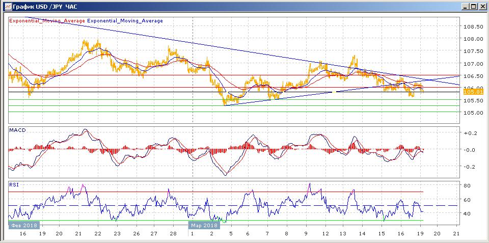This screenshot has width=489, height=243.
Task: Click the red Exponential_Moving_Average legend label
Action: pos(47,21)
